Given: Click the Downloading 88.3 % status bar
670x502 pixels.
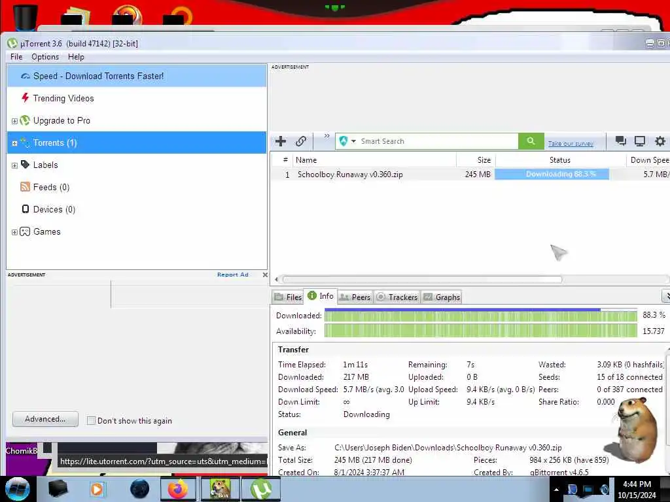Looking at the screenshot, I should click(x=552, y=174).
